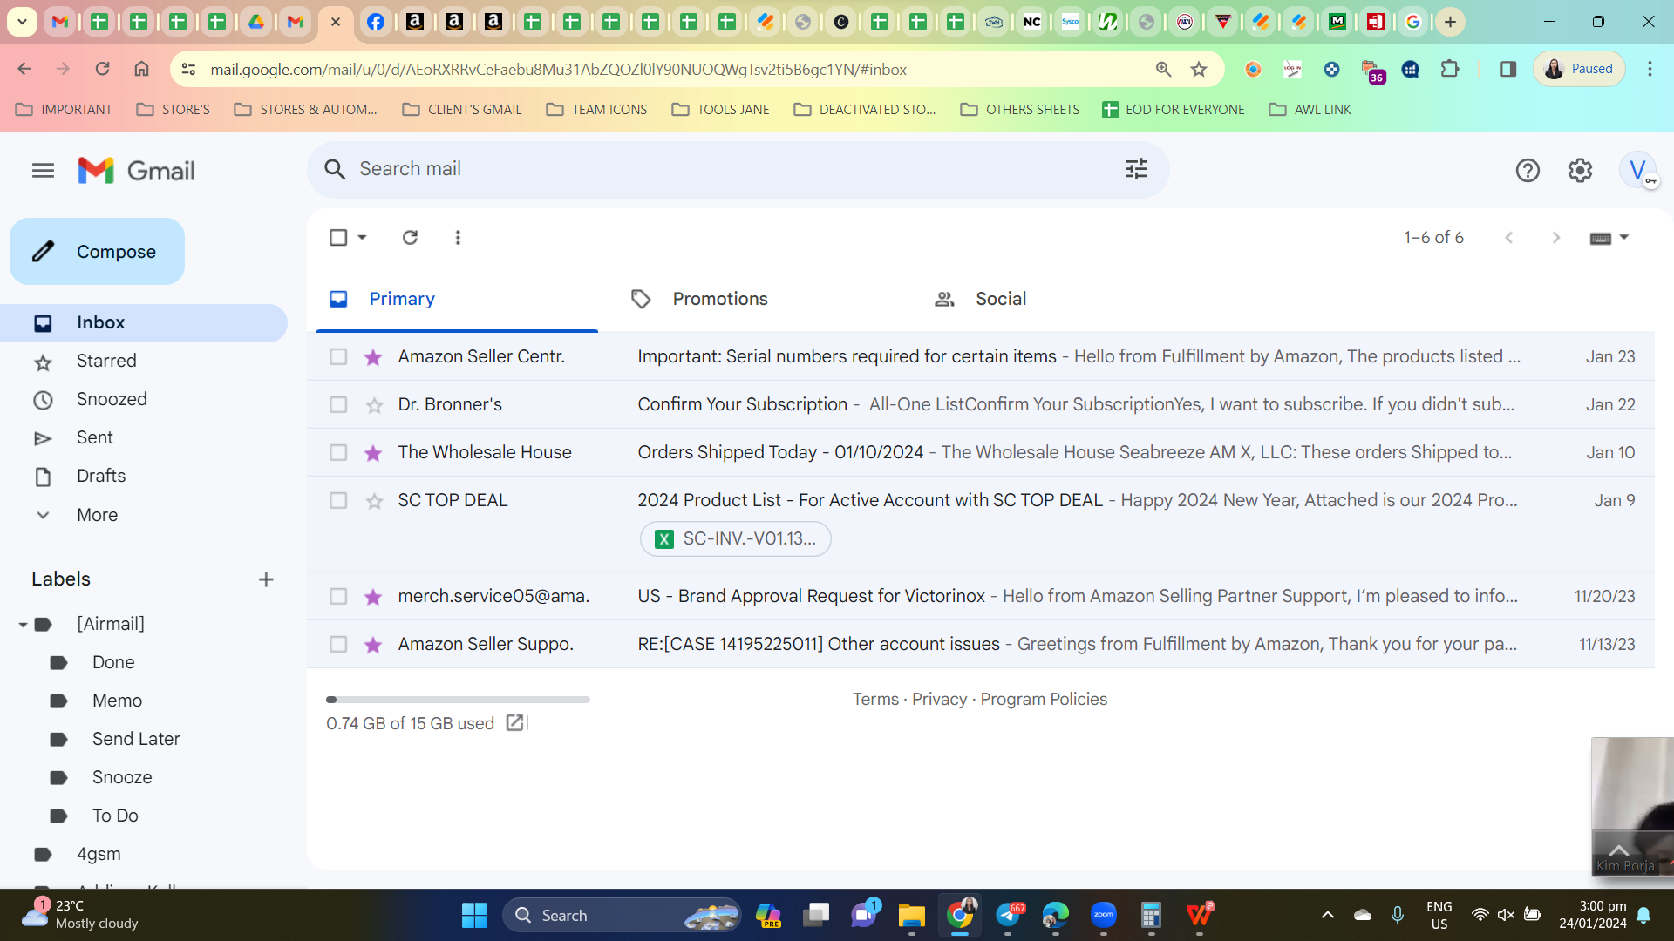Open a new browser tab
The height and width of the screenshot is (941, 1674).
(1450, 22)
